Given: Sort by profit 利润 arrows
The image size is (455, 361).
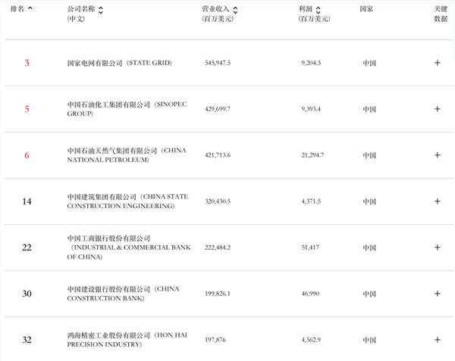Looking at the screenshot, I should (x=318, y=10).
